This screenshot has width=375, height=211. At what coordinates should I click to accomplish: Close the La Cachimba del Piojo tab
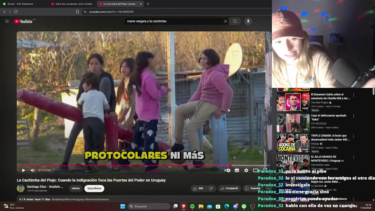click(x=141, y=4)
